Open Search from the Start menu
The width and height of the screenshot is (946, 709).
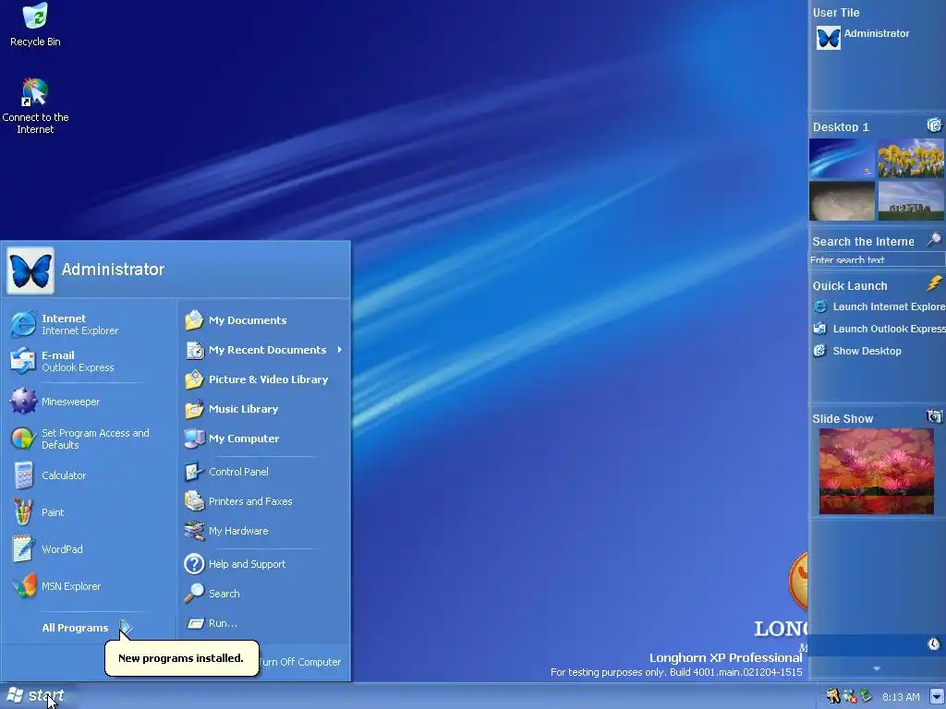tap(212, 594)
